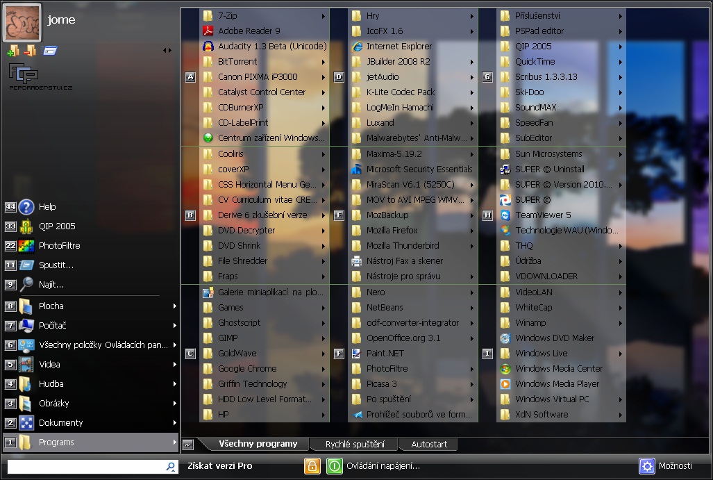Launch Internet Explorer from the program list

(413, 47)
